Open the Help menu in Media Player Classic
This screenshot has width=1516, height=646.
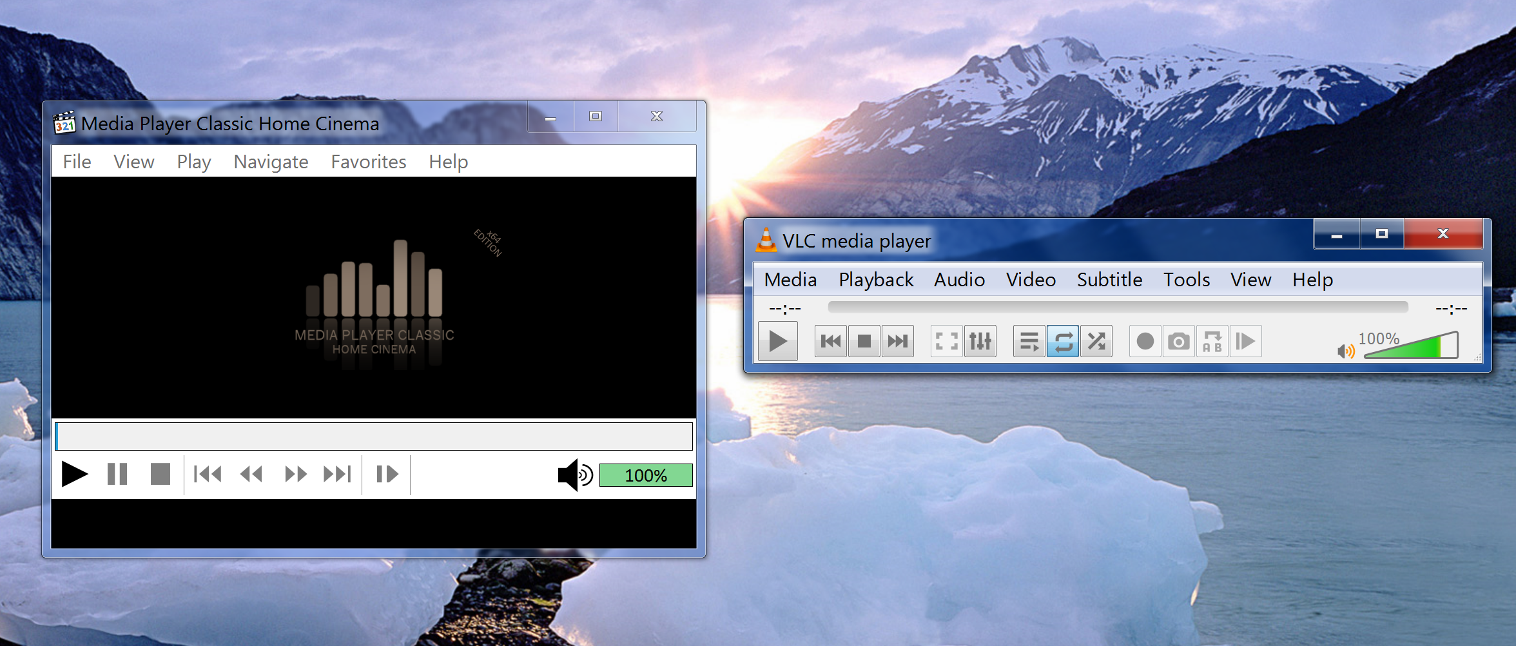pyautogui.click(x=449, y=162)
